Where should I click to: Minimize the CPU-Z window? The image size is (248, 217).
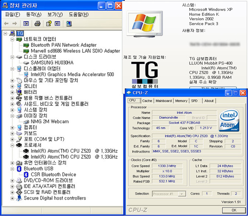228,93
